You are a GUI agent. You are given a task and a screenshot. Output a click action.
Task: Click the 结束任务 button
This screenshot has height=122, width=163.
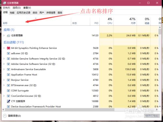(x=152, y=116)
